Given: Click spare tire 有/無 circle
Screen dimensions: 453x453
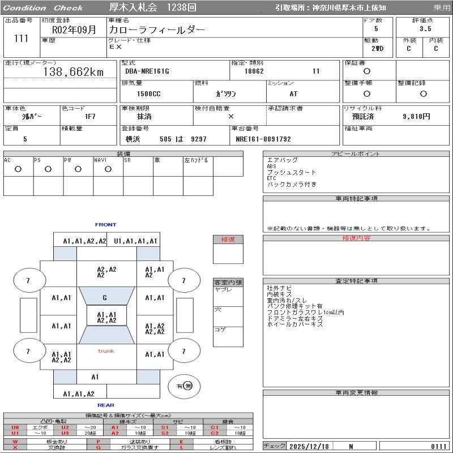Looking at the screenshot, I should tap(184, 386).
